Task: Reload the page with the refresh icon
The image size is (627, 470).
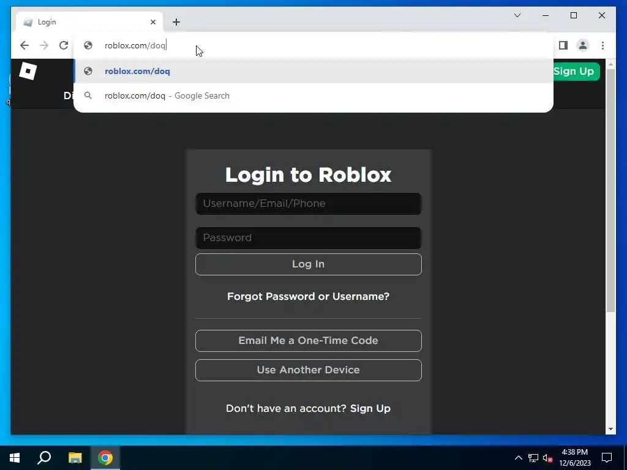Action: (x=64, y=45)
